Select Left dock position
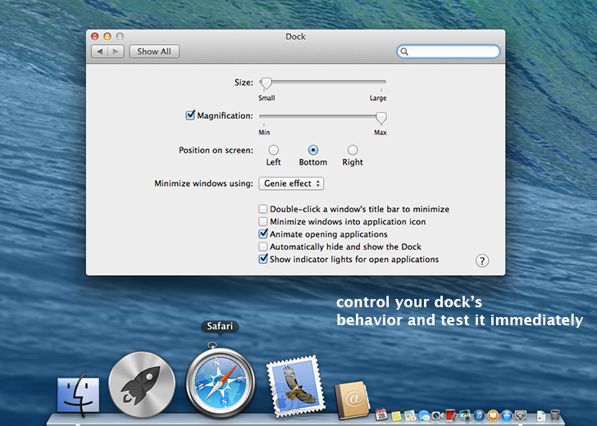 273,150
